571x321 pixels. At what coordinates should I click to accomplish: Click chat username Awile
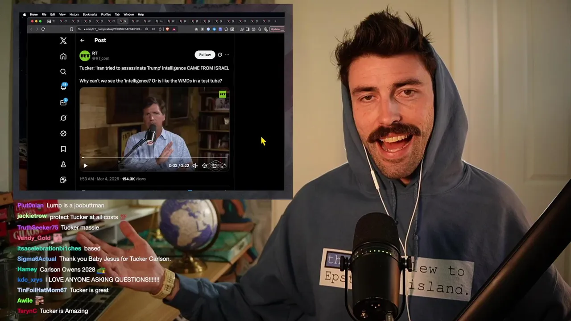[25, 300]
